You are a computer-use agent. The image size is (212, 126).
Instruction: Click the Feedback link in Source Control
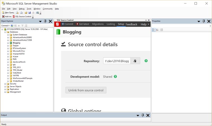click(131, 24)
